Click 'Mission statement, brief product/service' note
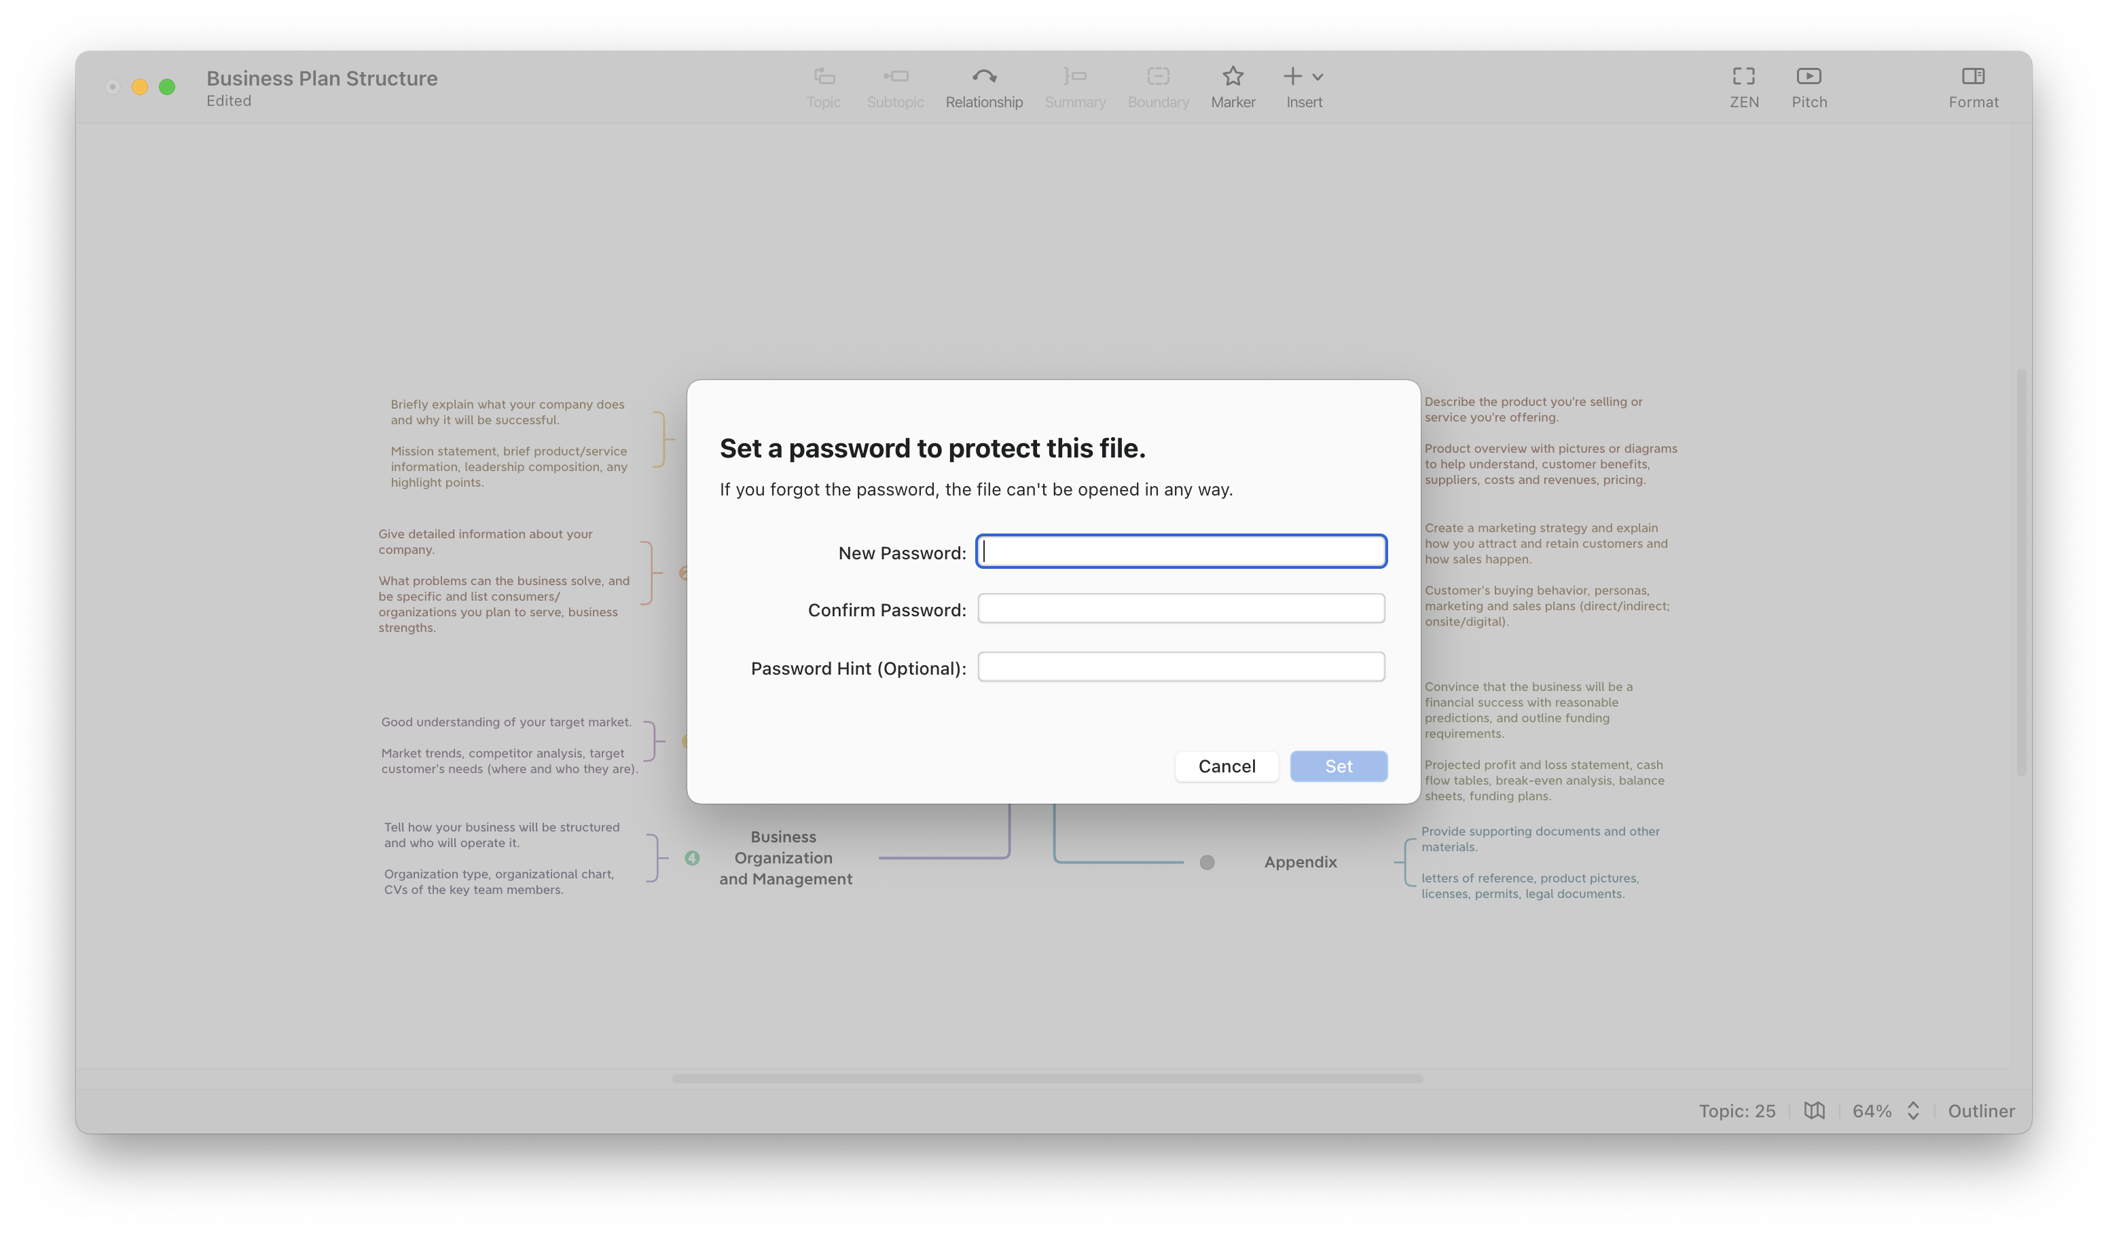2108x1234 pixels. pos(509,466)
